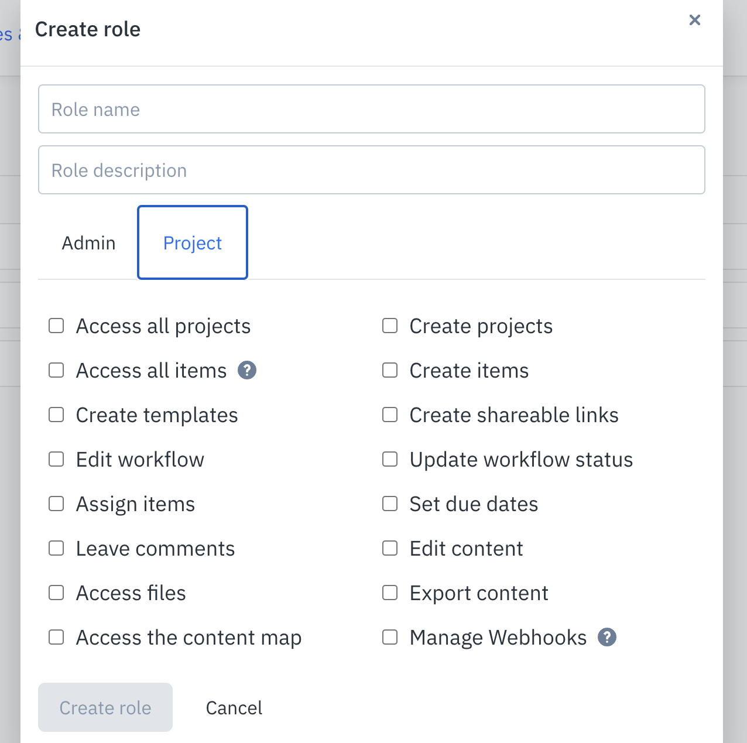Enable the Edit workflow permission
Image resolution: width=747 pixels, height=743 pixels.
click(x=56, y=459)
